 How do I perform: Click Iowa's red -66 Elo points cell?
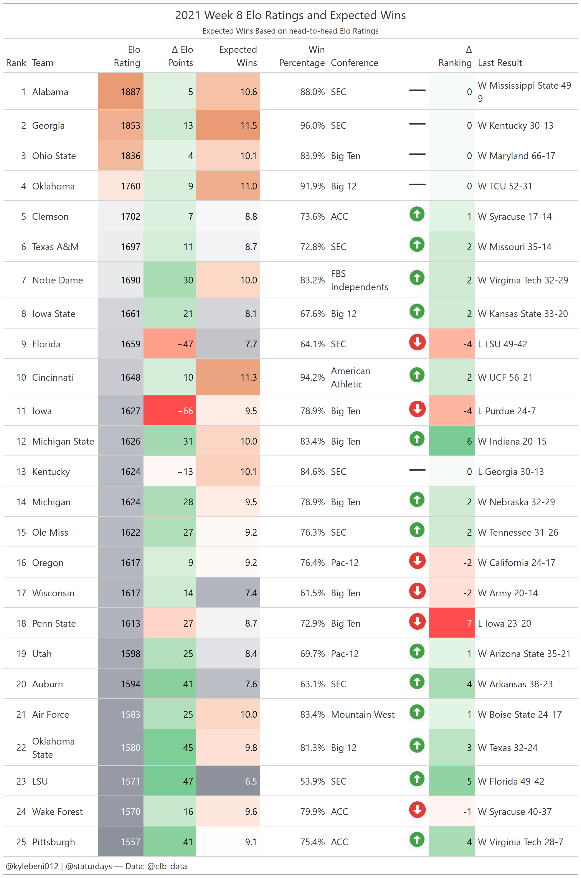tap(170, 410)
